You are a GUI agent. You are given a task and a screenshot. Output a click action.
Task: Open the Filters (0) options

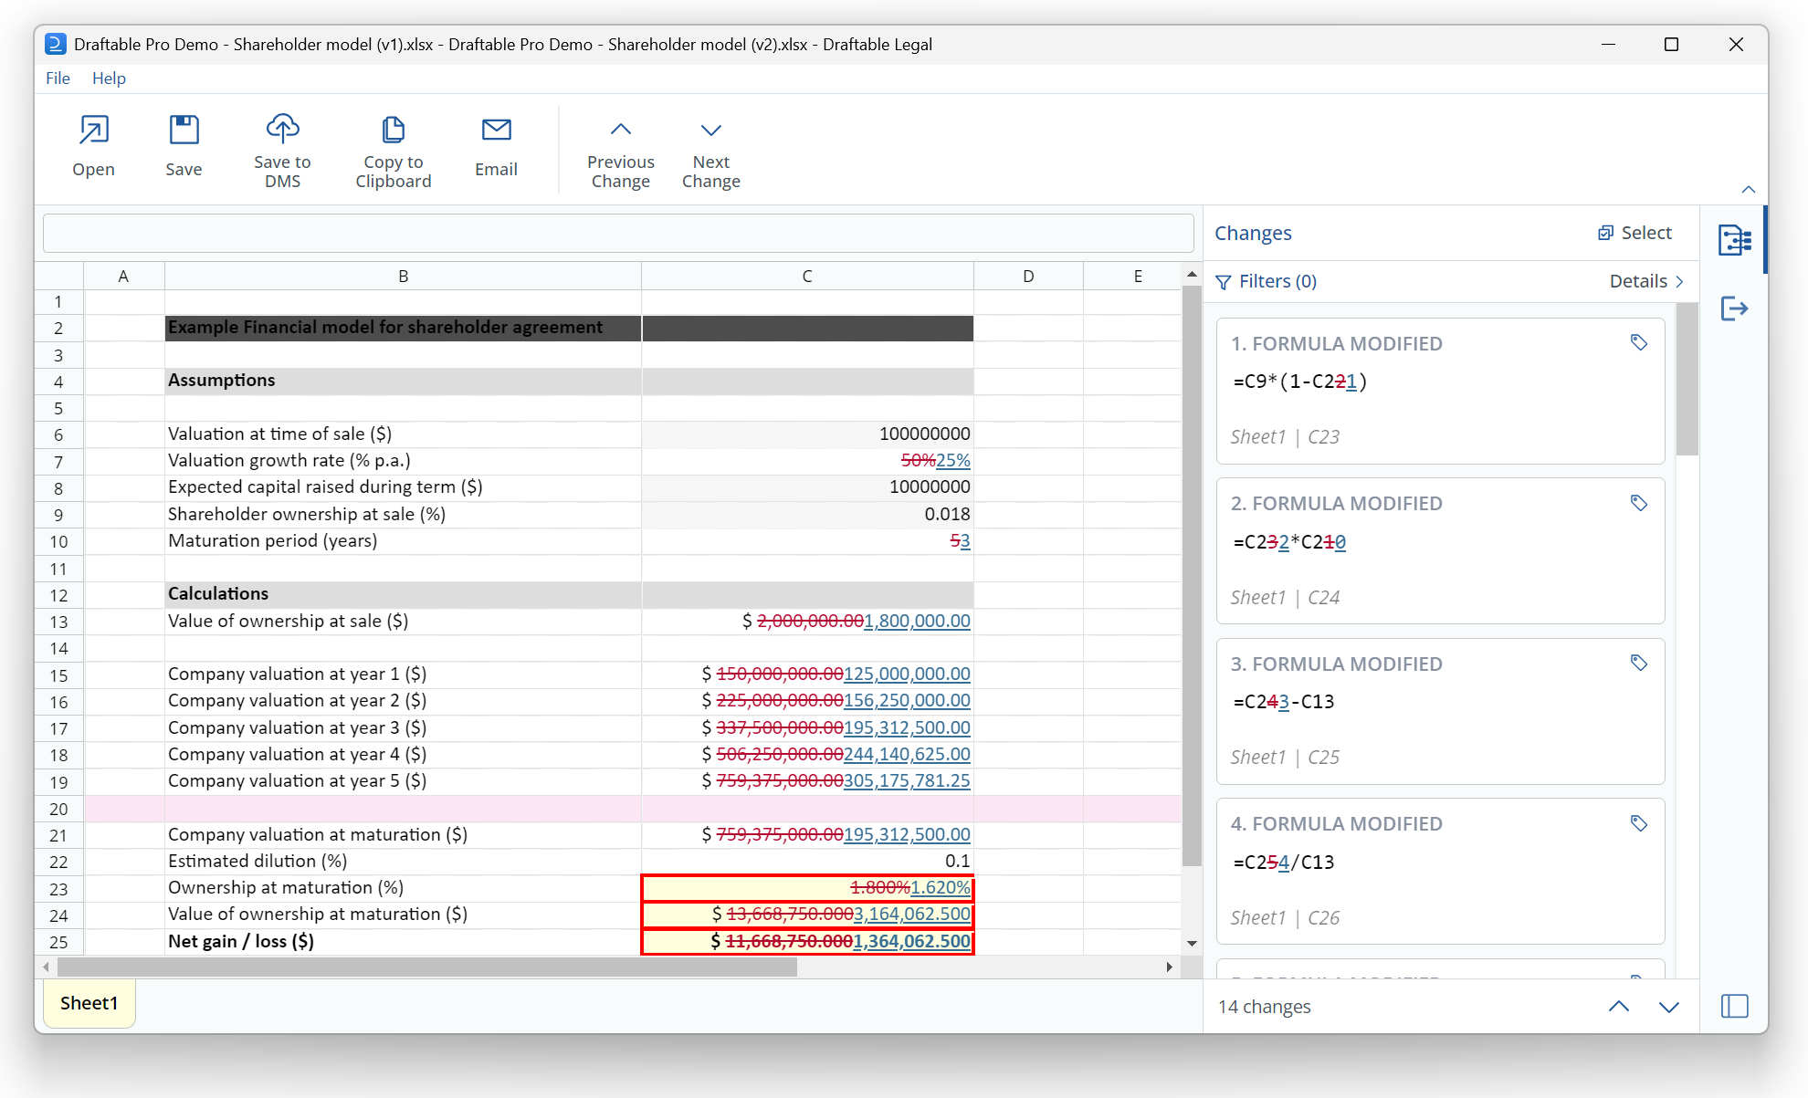[1267, 281]
